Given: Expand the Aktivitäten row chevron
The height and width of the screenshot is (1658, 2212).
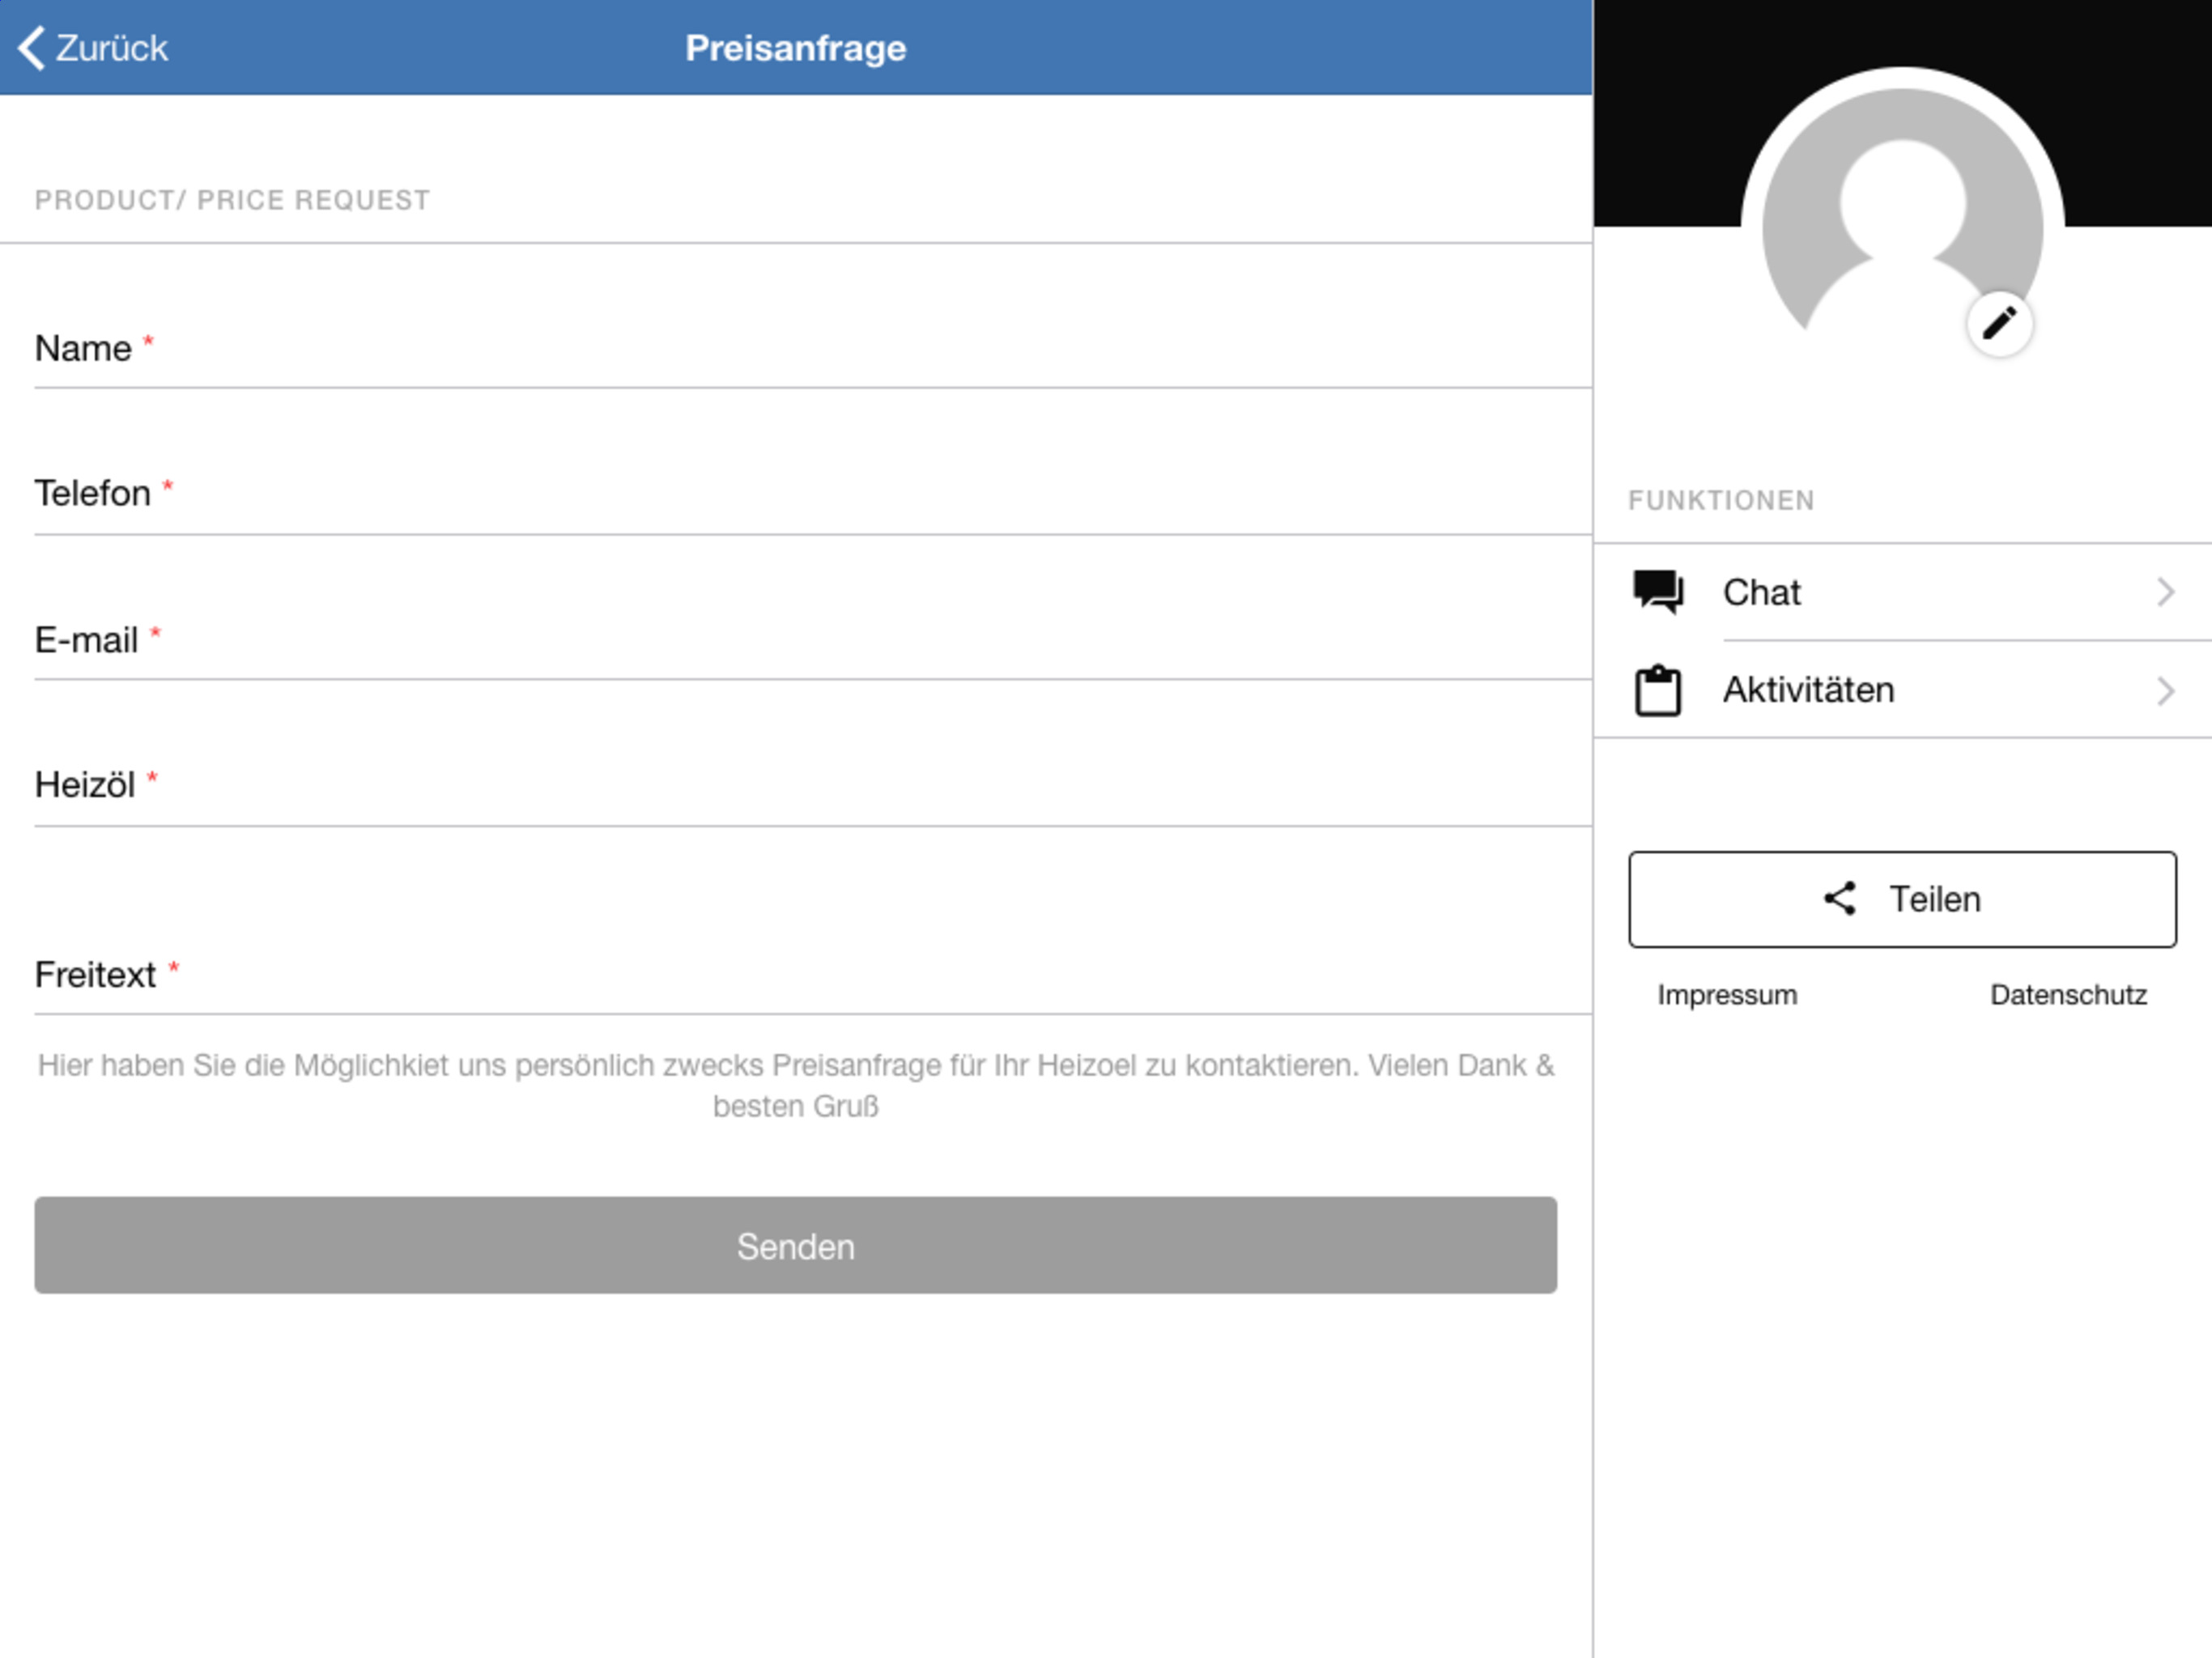Looking at the screenshot, I should click(2165, 690).
